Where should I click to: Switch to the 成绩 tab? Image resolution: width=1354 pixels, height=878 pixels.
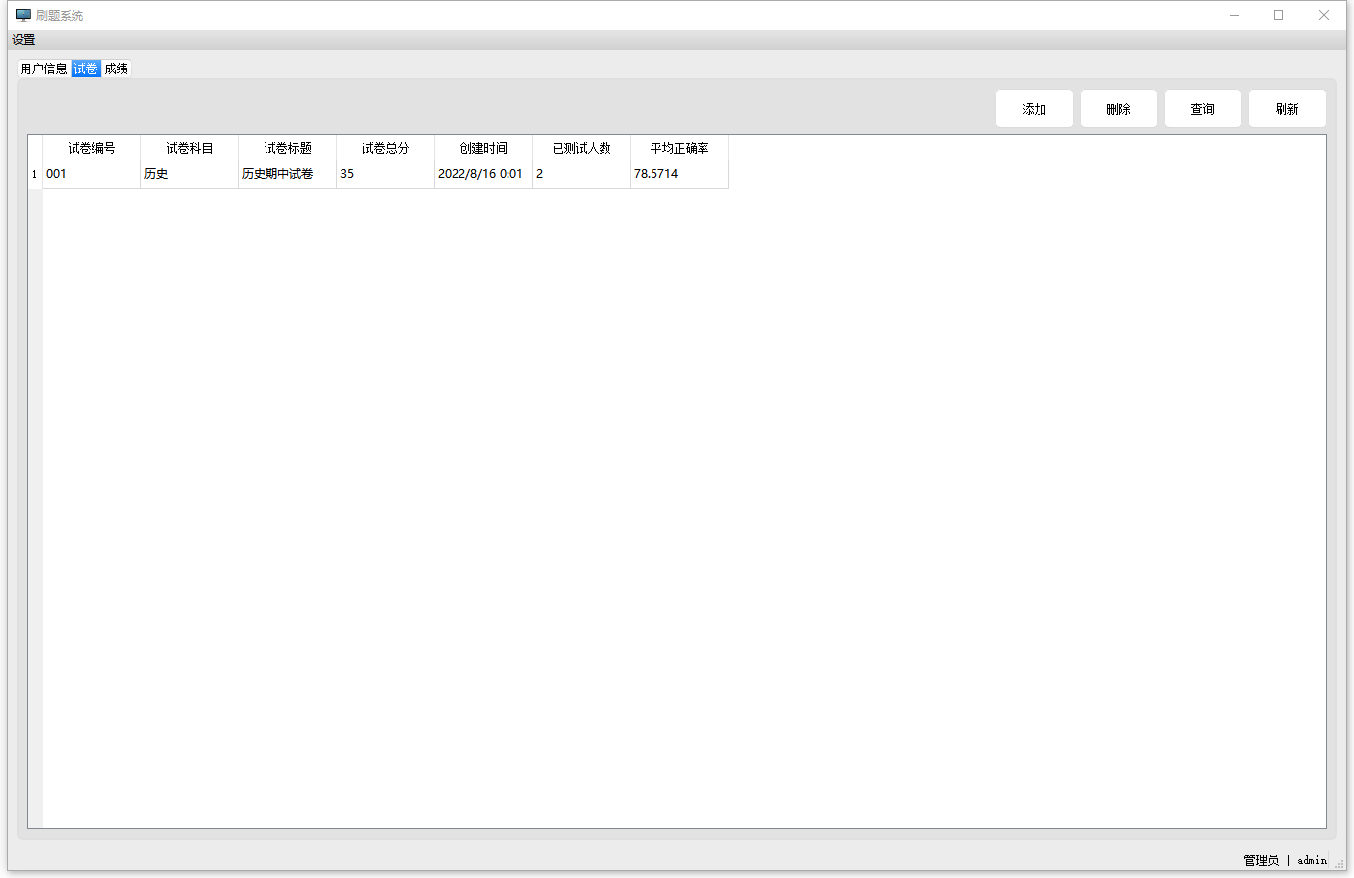[x=117, y=69]
